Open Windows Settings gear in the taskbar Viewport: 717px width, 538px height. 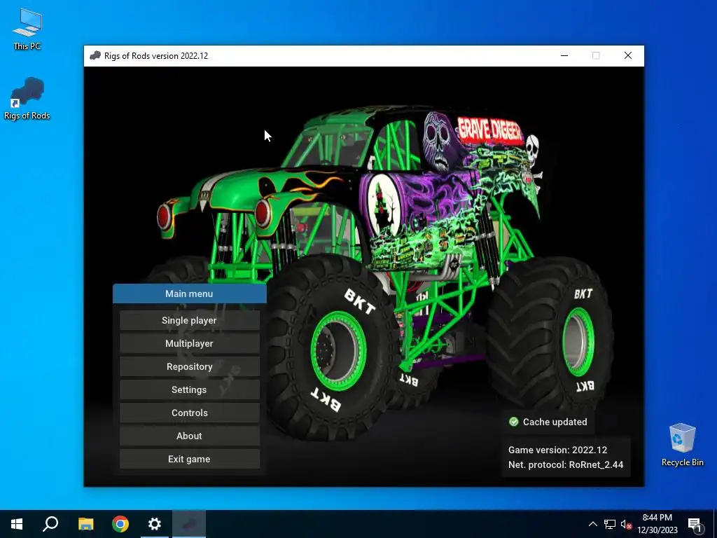click(155, 524)
